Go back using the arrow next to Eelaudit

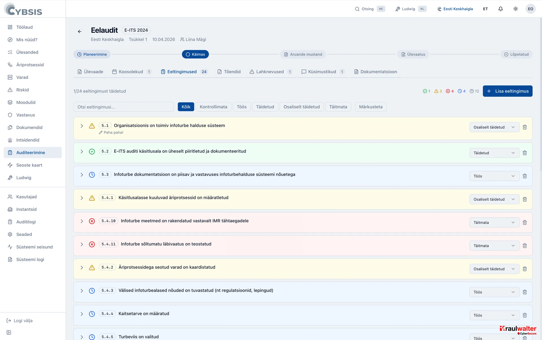pos(80,32)
